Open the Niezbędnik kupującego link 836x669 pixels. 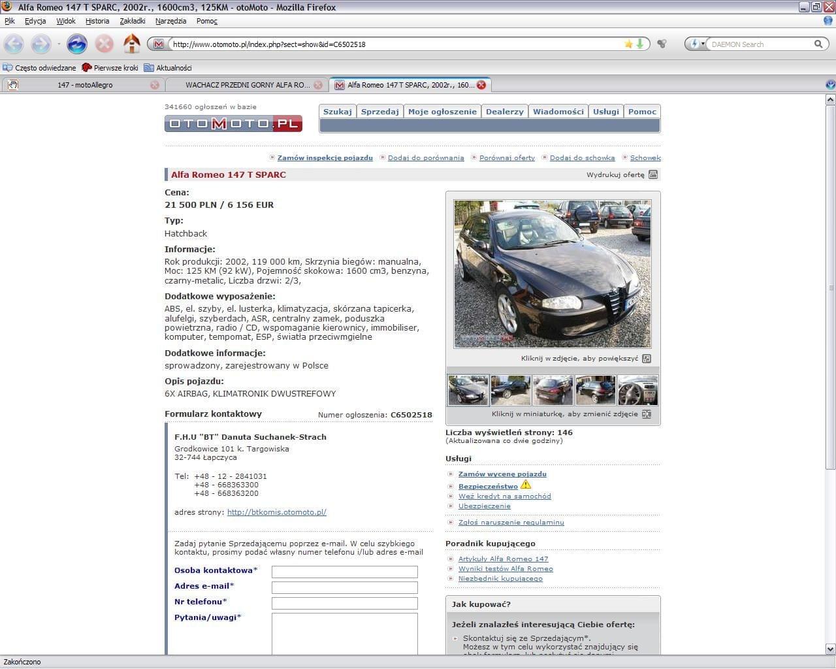pos(500,578)
